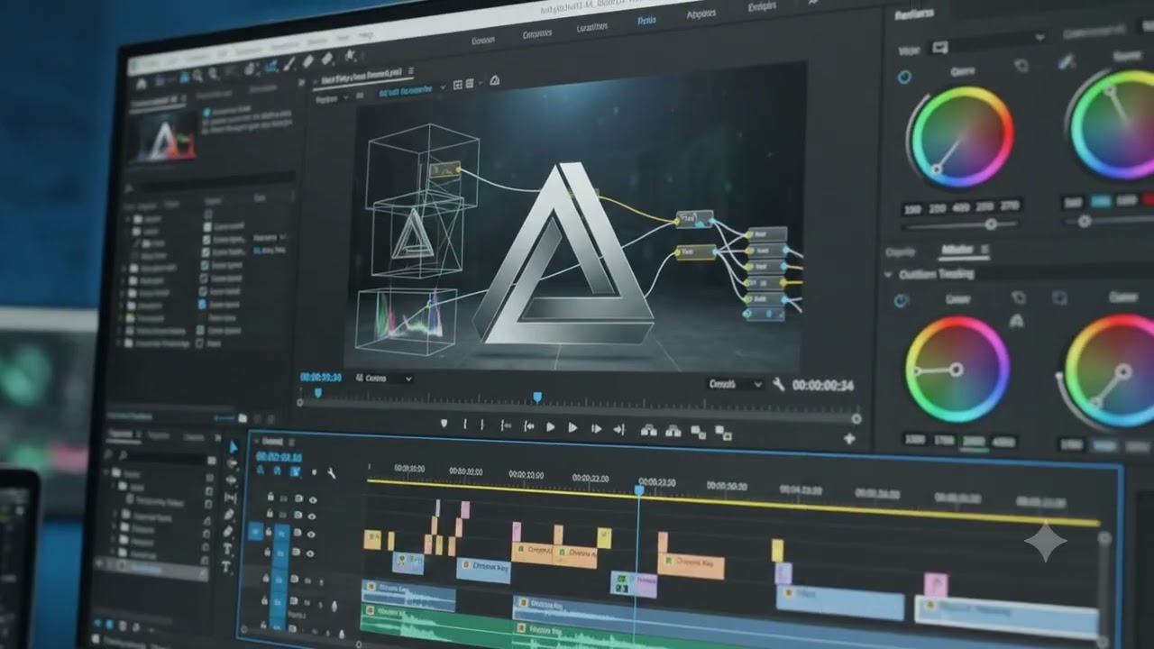Lock the topmost video track

click(x=270, y=497)
